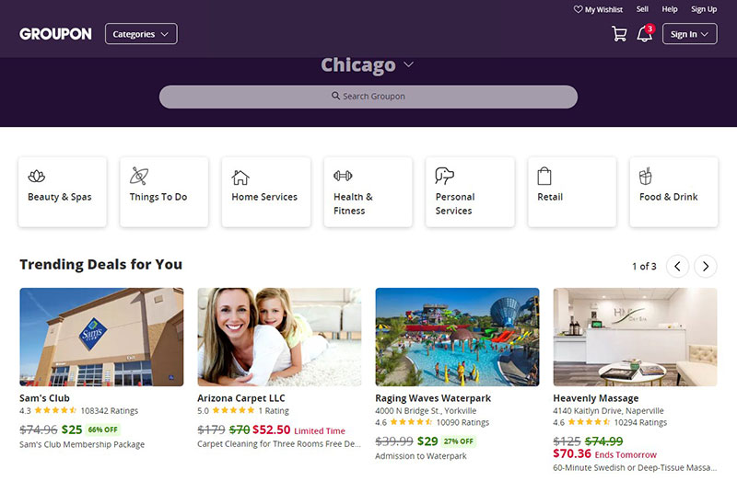The height and width of the screenshot is (481, 737).
Task: Open the Help menu link
Action: (x=670, y=9)
